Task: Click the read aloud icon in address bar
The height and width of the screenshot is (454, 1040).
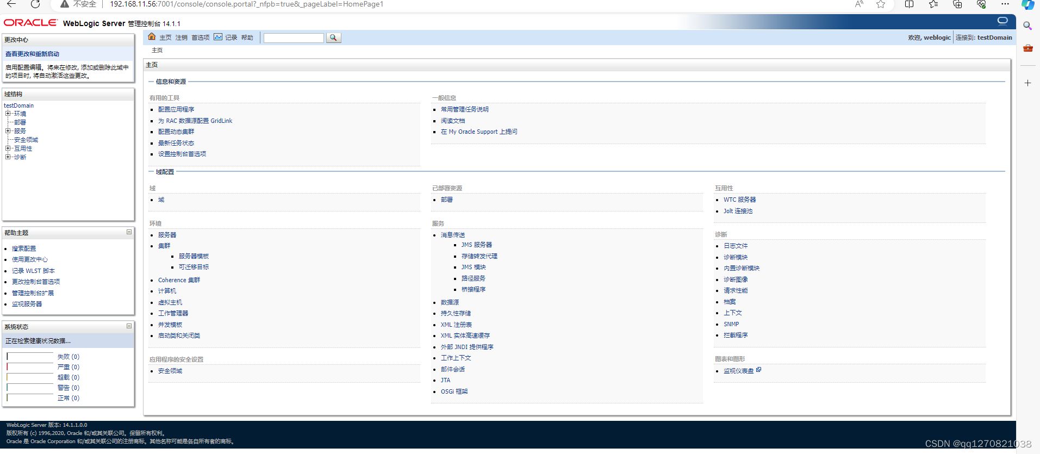Action: [859, 4]
